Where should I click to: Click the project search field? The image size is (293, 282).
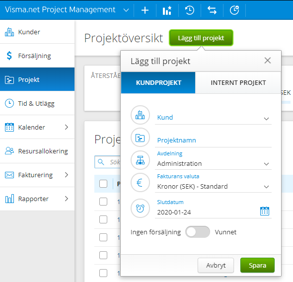(108, 162)
